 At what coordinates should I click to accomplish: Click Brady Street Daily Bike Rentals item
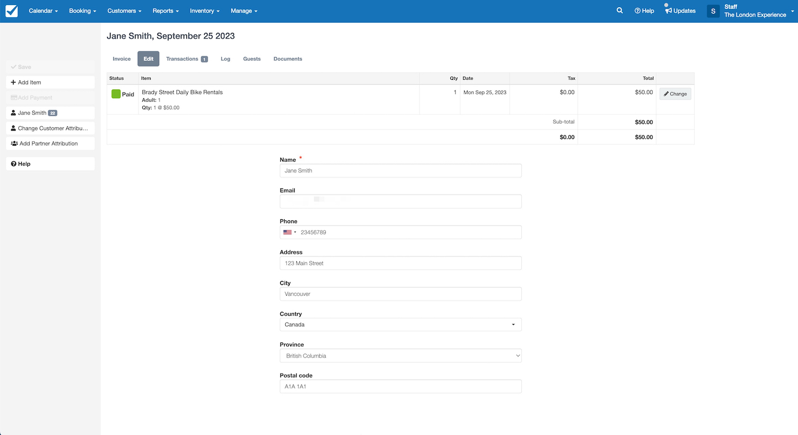pyautogui.click(x=182, y=92)
